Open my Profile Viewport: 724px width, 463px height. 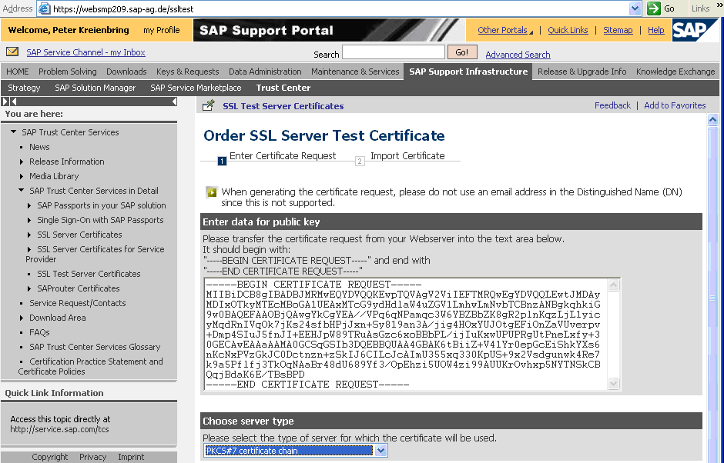point(162,30)
